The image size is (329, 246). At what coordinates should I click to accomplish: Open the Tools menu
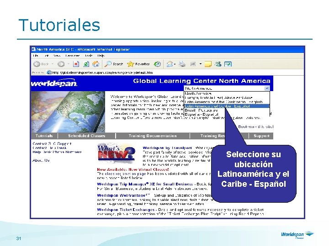click(89, 56)
